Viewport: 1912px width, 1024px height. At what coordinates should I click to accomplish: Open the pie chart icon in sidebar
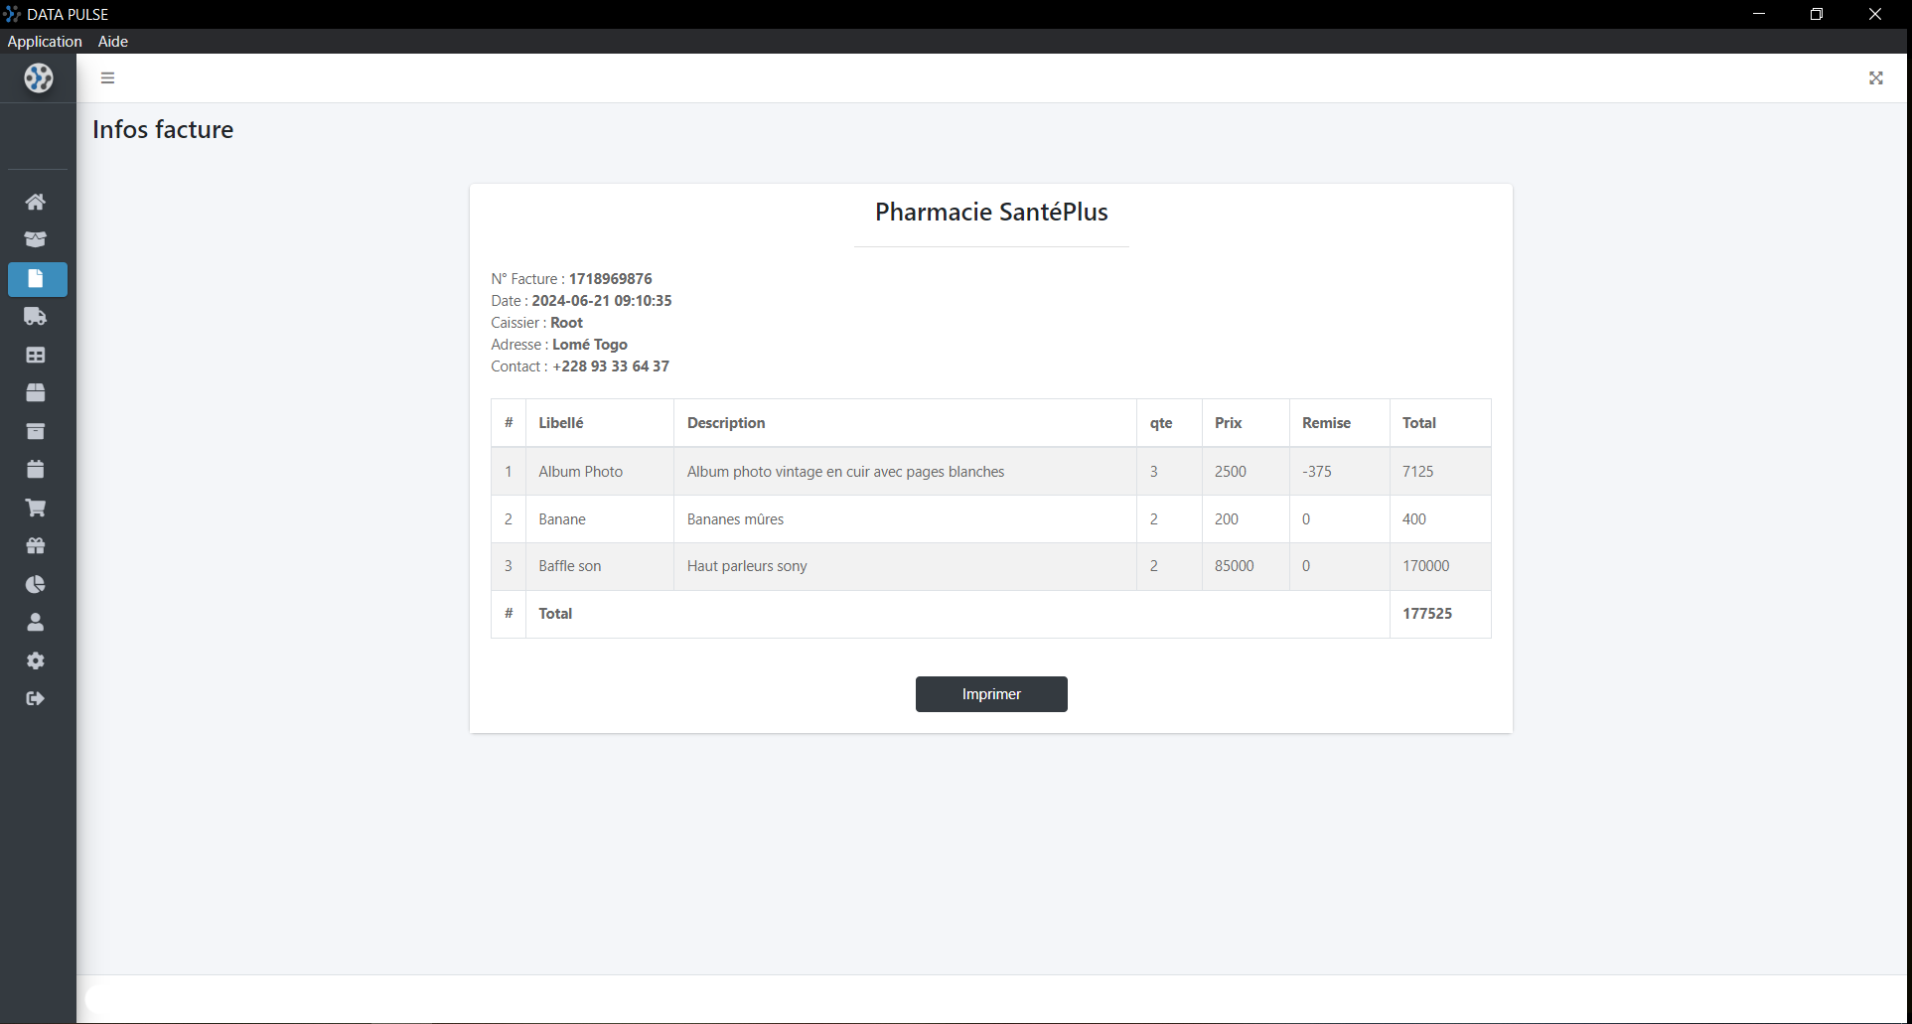(x=36, y=584)
